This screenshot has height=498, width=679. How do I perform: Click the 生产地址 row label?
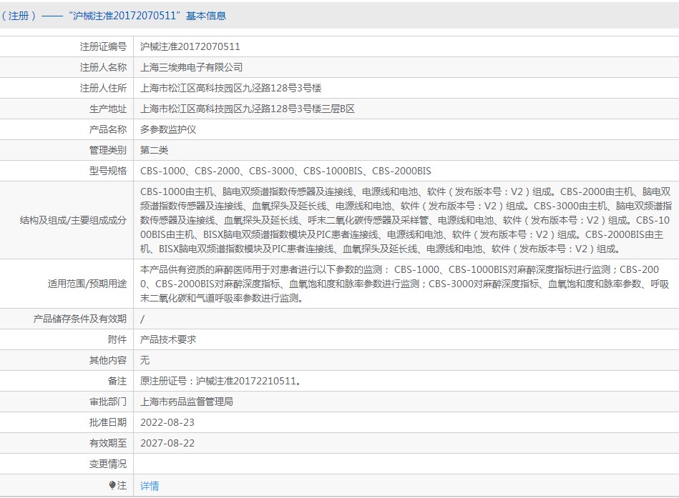(x=108, y=109)
